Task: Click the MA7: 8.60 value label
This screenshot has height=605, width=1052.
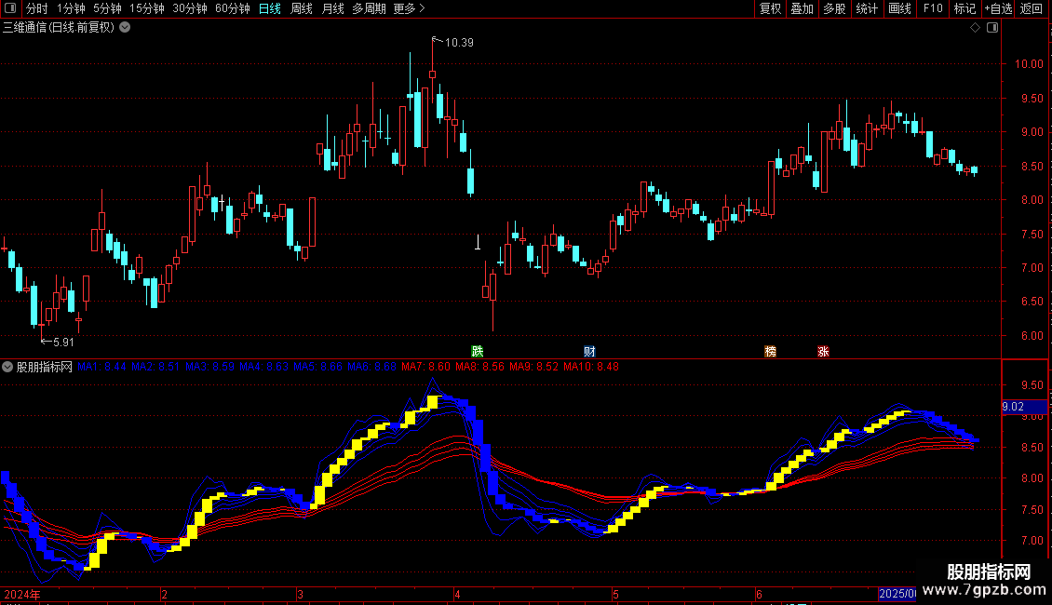Action: 426,367
